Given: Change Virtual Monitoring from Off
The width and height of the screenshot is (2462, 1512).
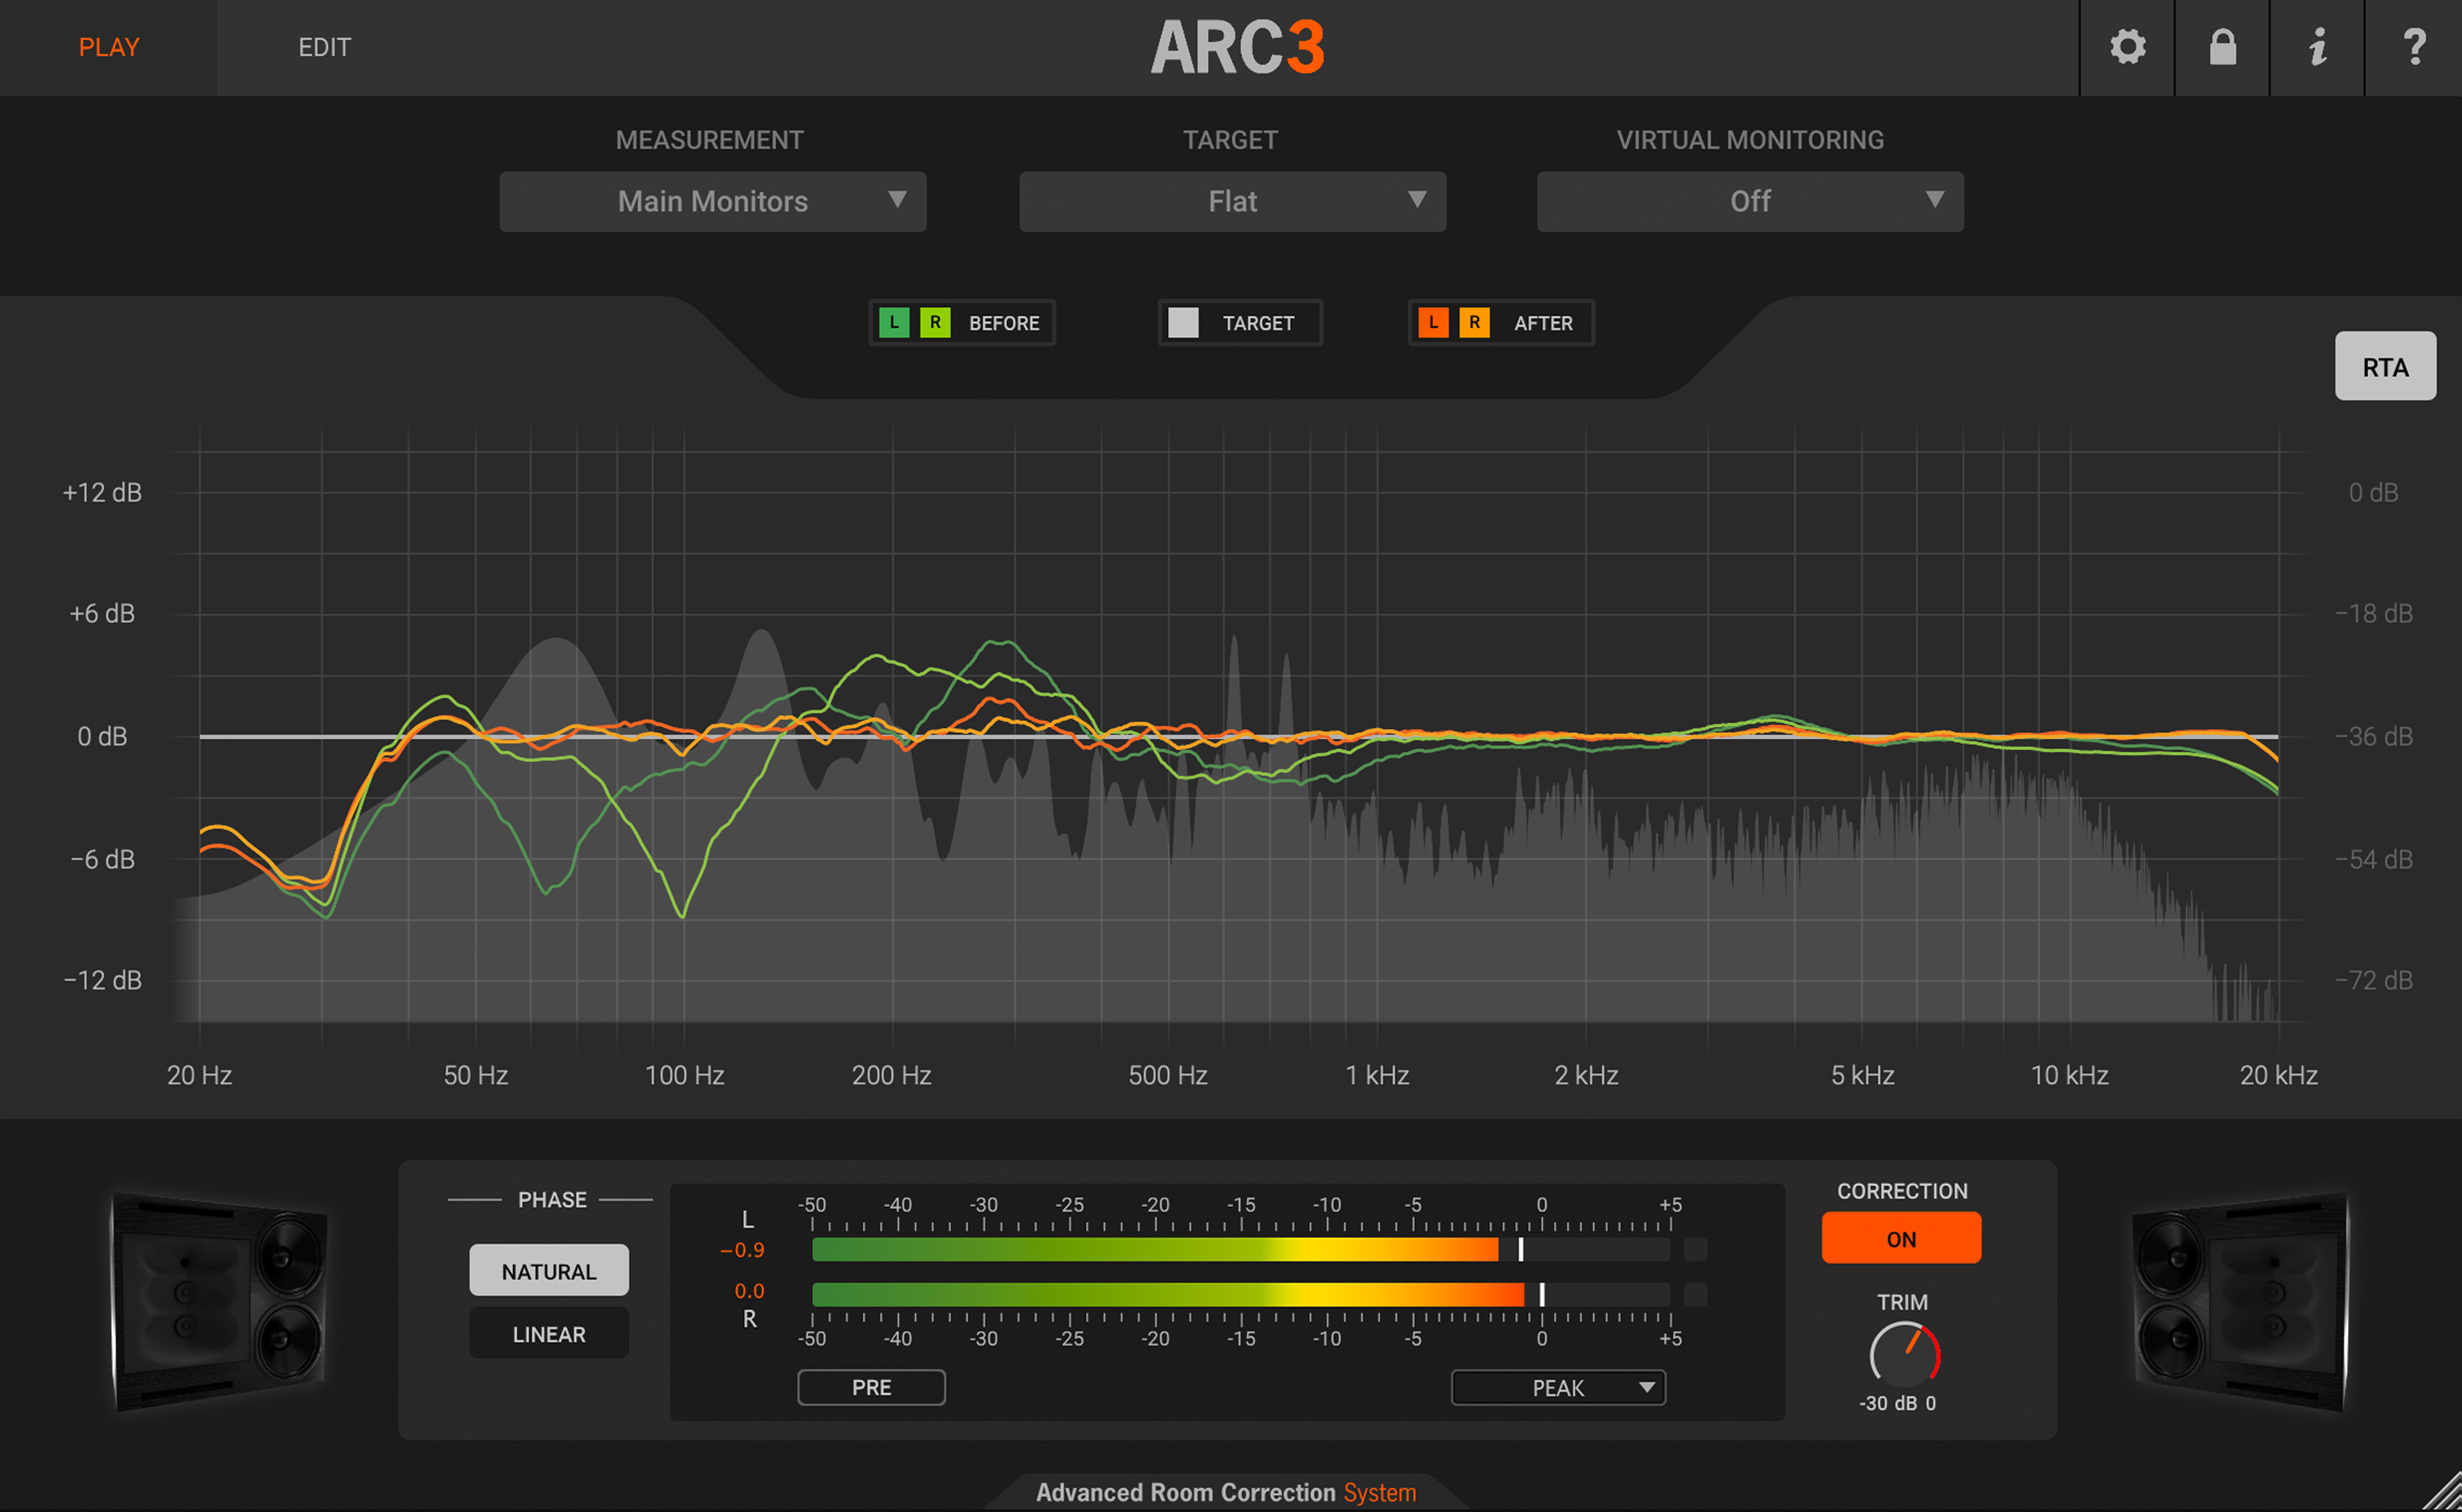Looking at the screenshot, I should [x=1749, y=201].
